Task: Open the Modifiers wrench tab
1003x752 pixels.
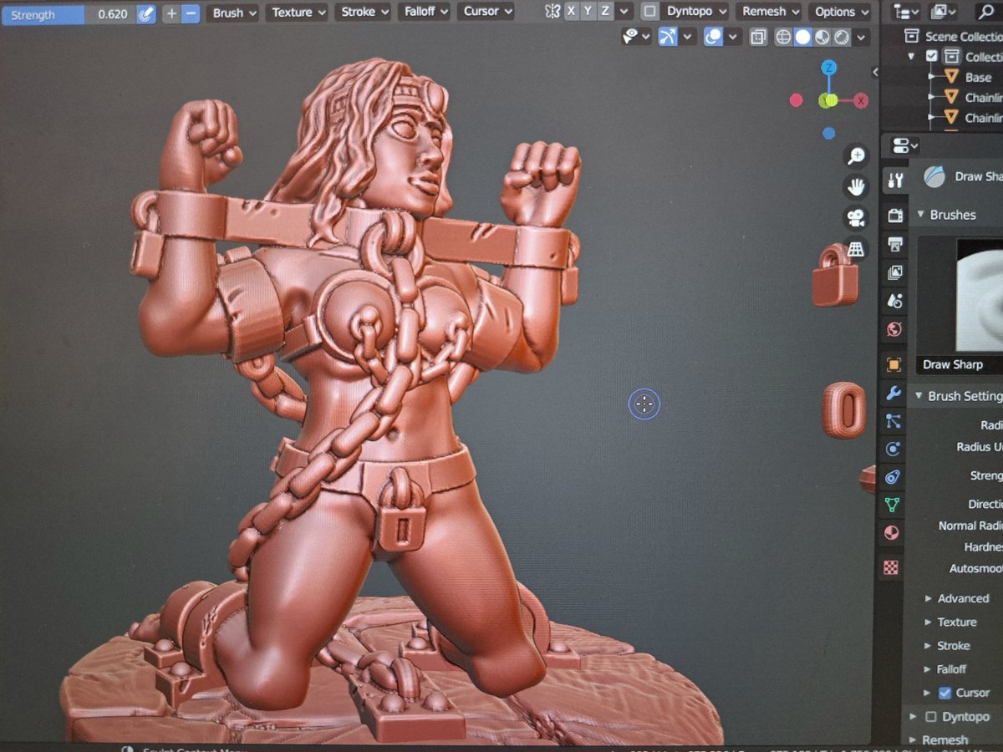Action: [894, 393]
